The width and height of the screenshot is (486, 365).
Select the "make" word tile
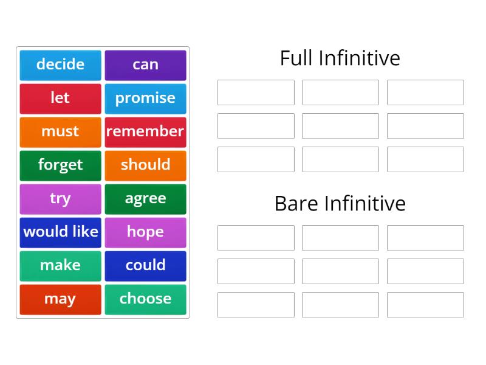(60, 265)
